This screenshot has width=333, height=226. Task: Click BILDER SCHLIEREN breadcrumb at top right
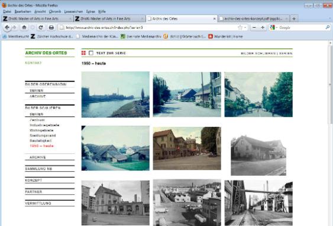click(258, 53)
